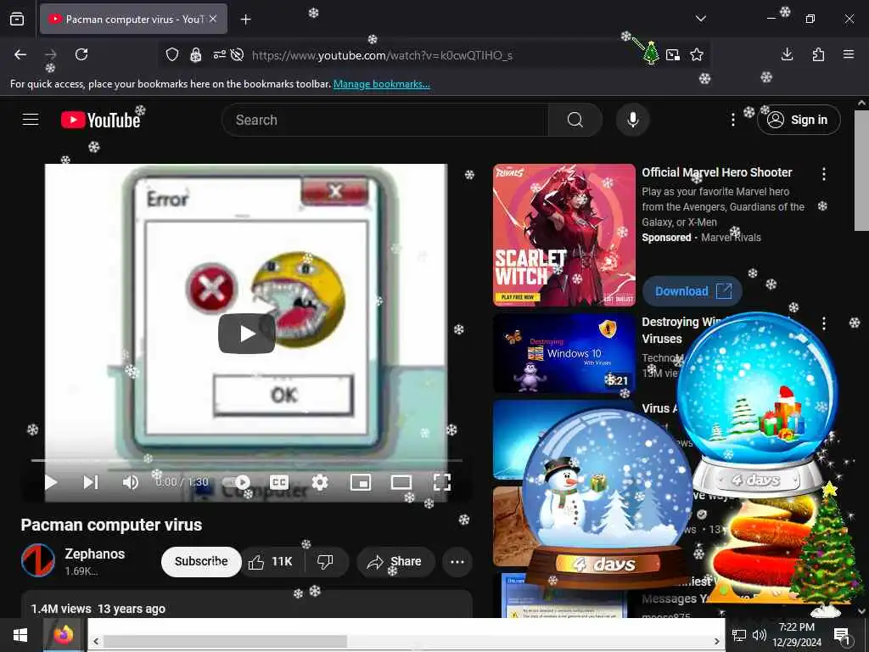Open YouTube settings three-dot menu
869x652 pixels.
pos(732,120)
